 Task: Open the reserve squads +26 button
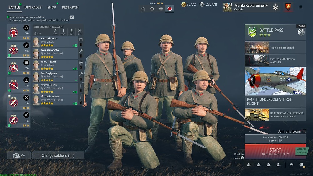tap(19, 155)
